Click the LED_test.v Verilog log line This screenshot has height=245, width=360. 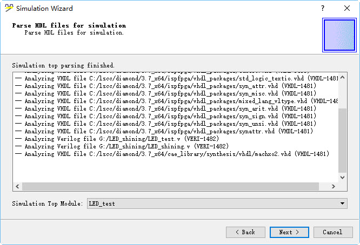click(x=117, y=139)
